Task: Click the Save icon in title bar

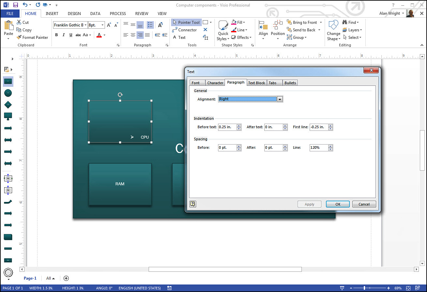Action: click(15, 5)
